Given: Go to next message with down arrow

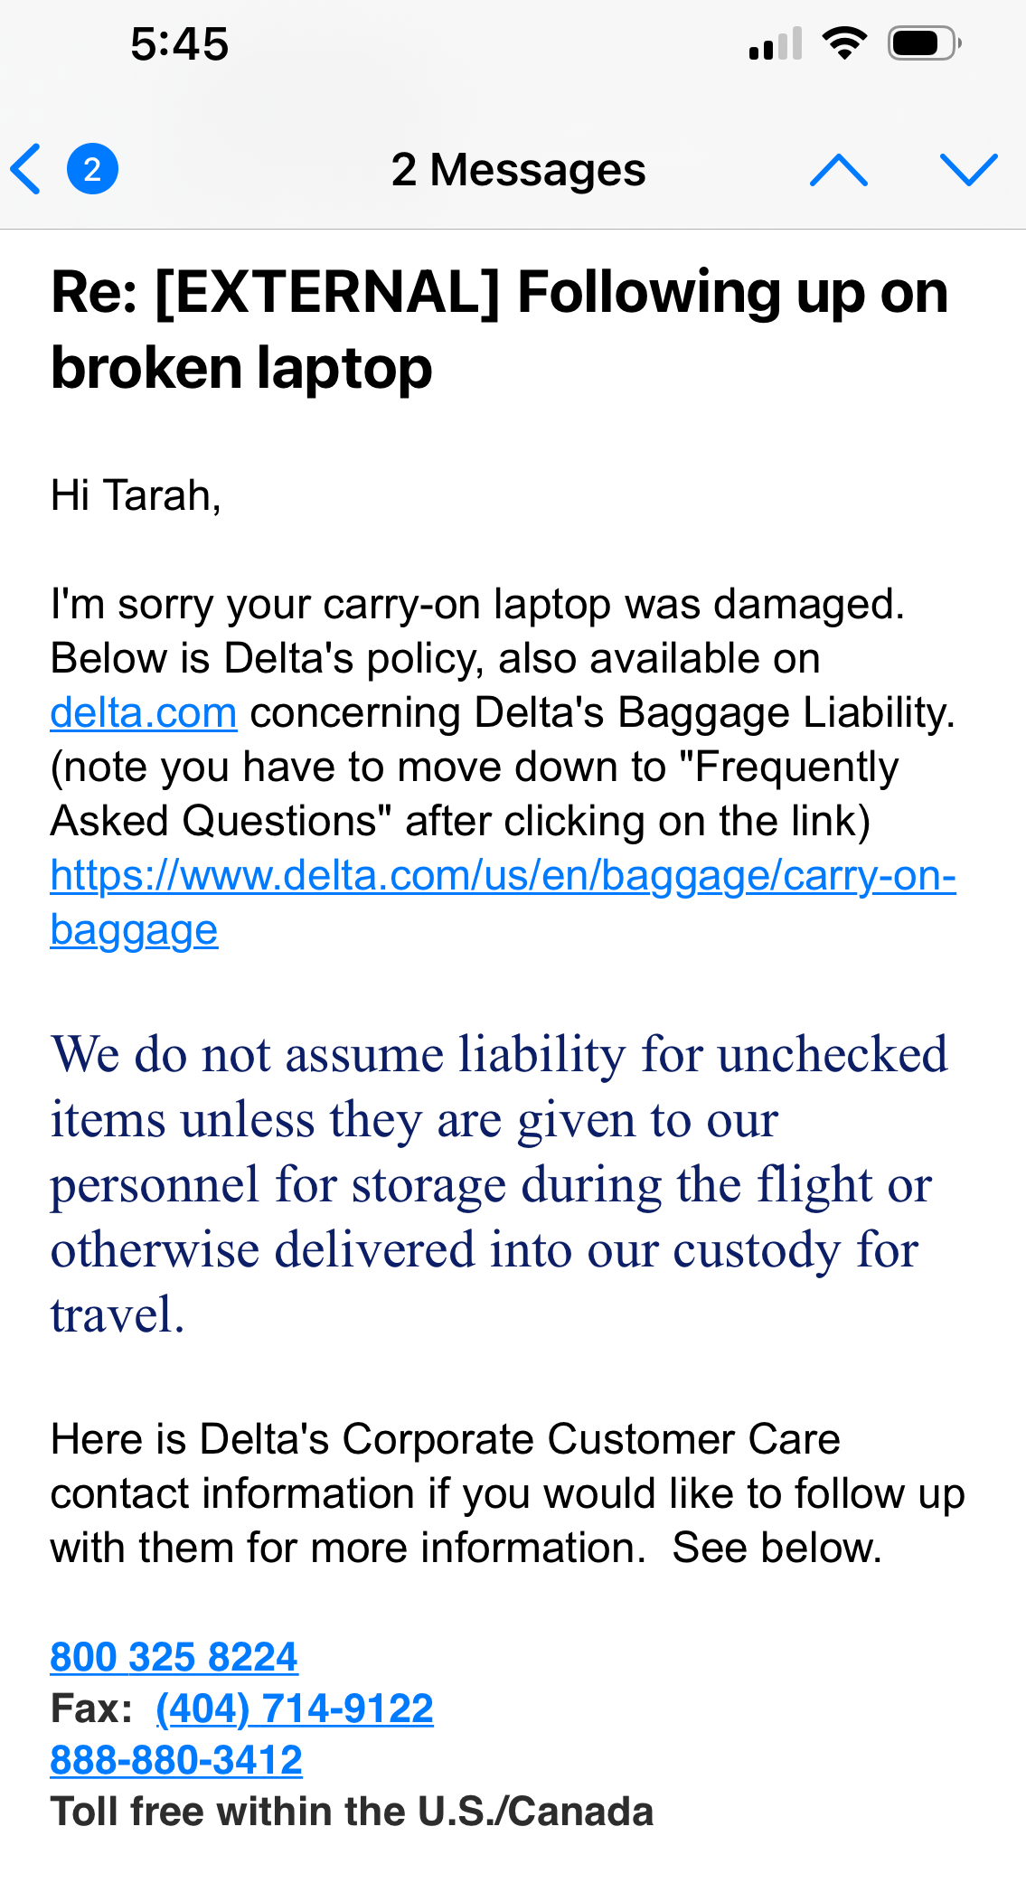Looking at the screenshot, I should pyautogui.click(x=968, y=169).
